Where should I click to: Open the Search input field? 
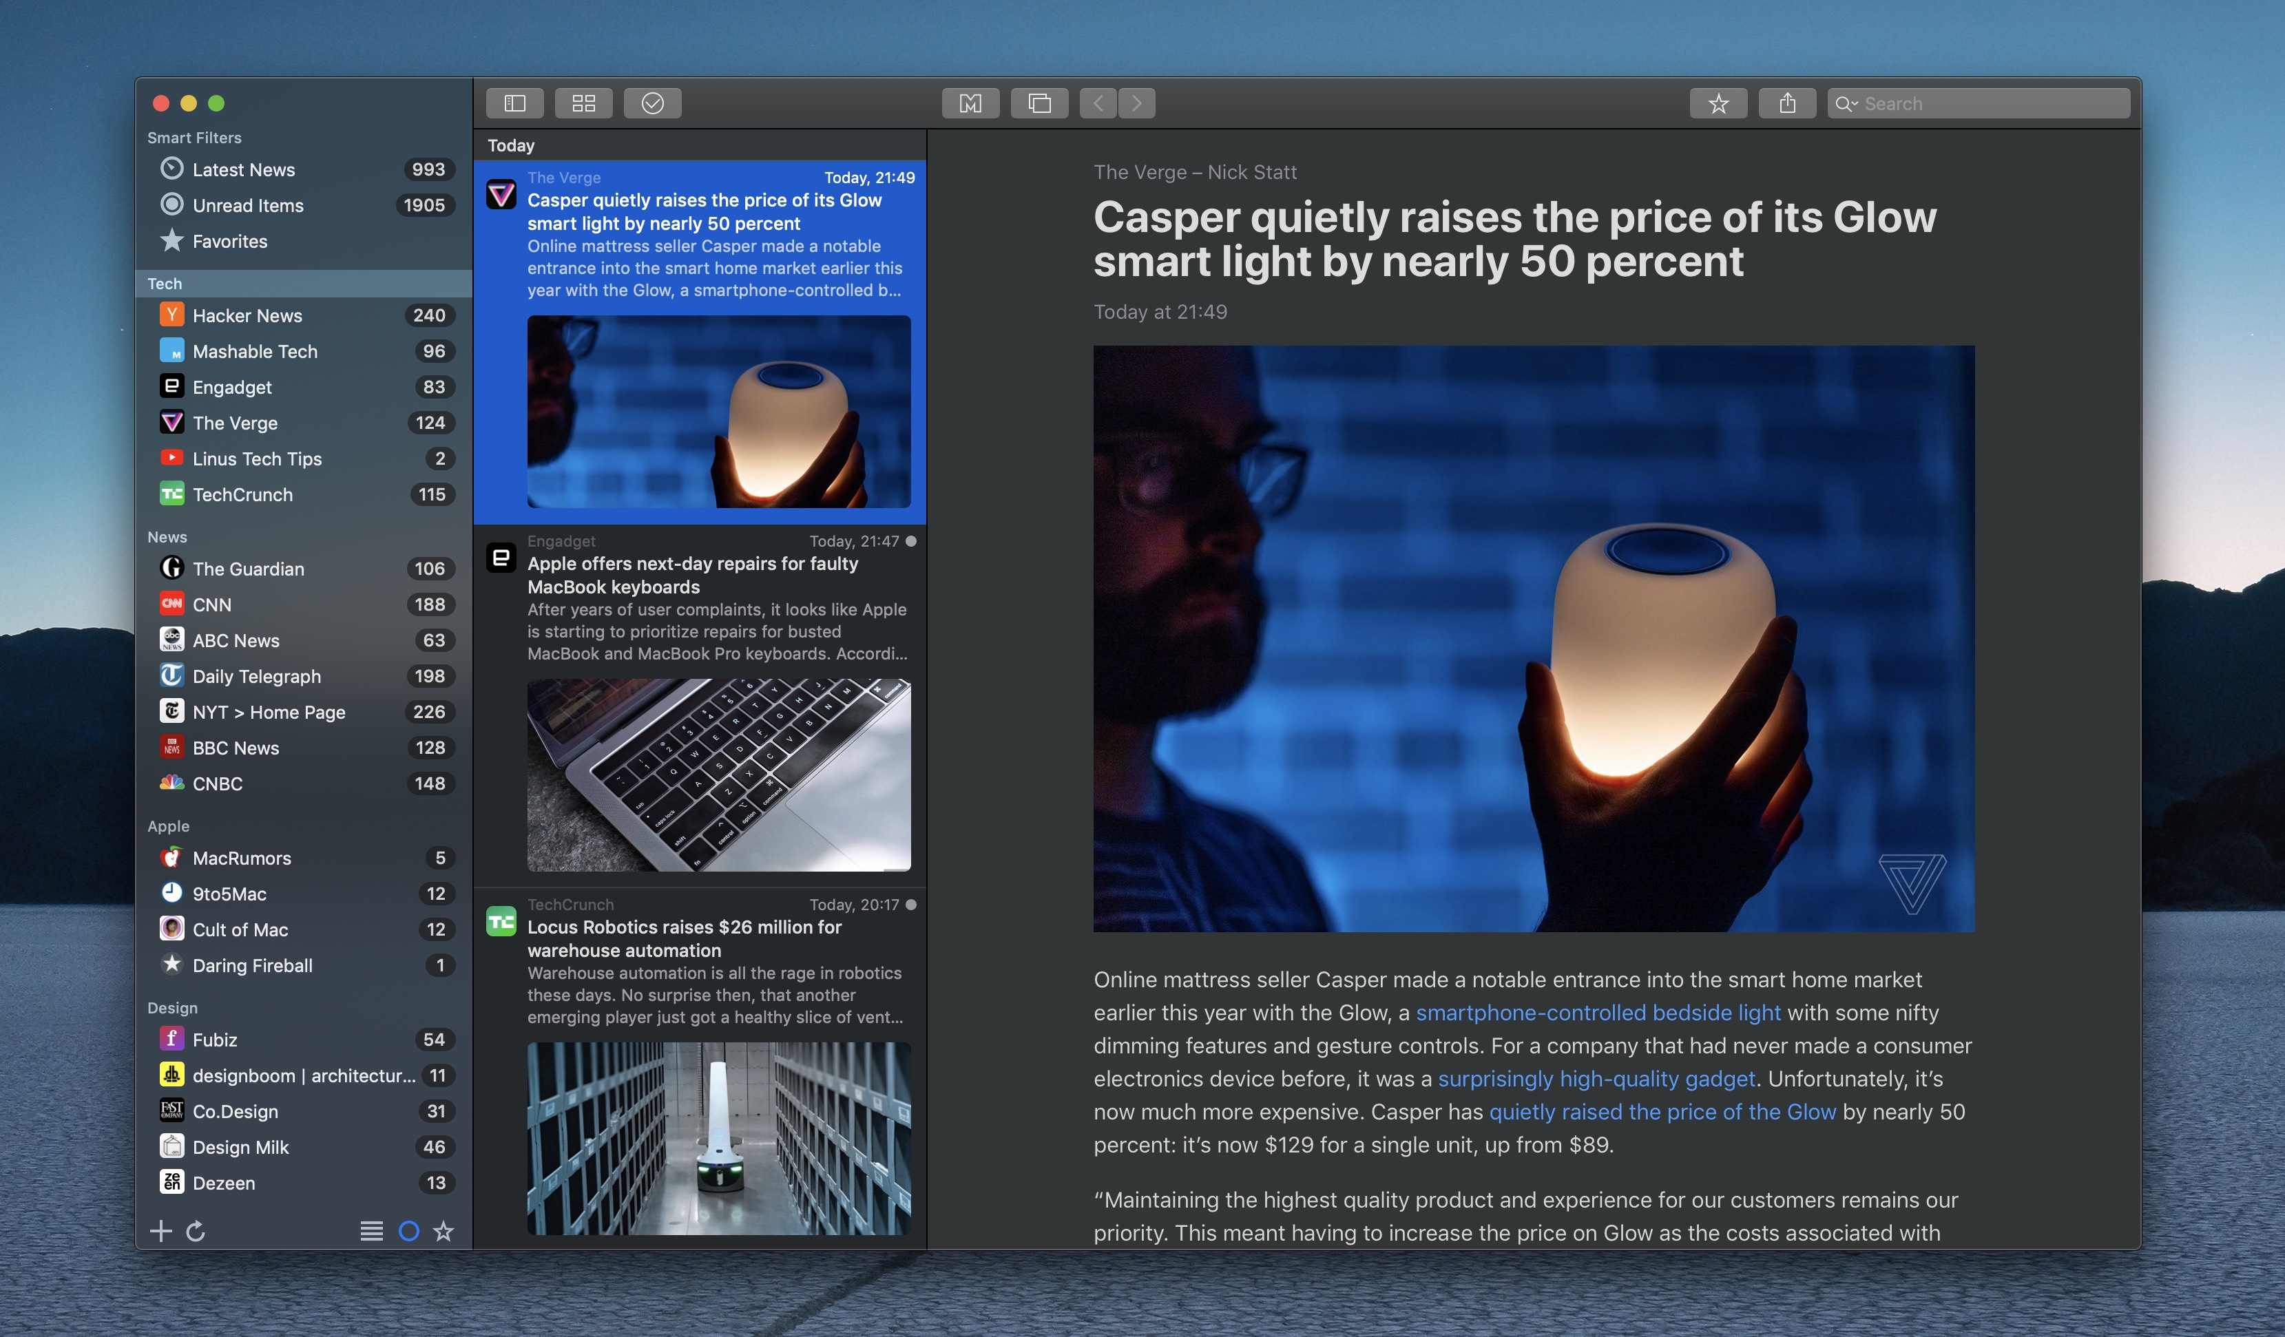point(1979,102)
